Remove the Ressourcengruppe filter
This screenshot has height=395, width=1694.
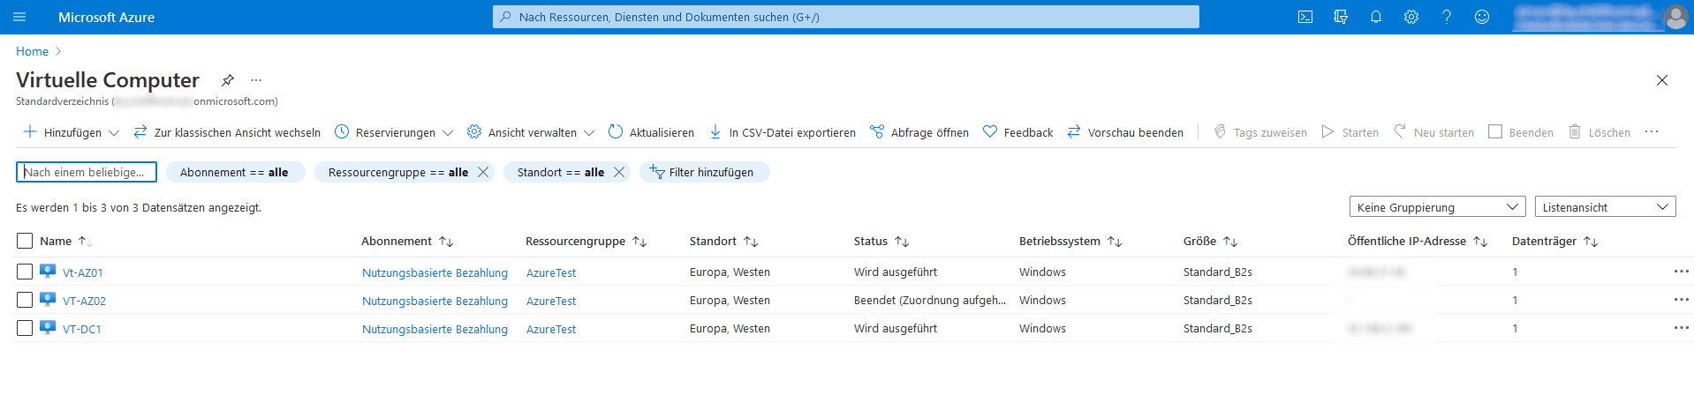pyautogui.click(x=483, y=172)
